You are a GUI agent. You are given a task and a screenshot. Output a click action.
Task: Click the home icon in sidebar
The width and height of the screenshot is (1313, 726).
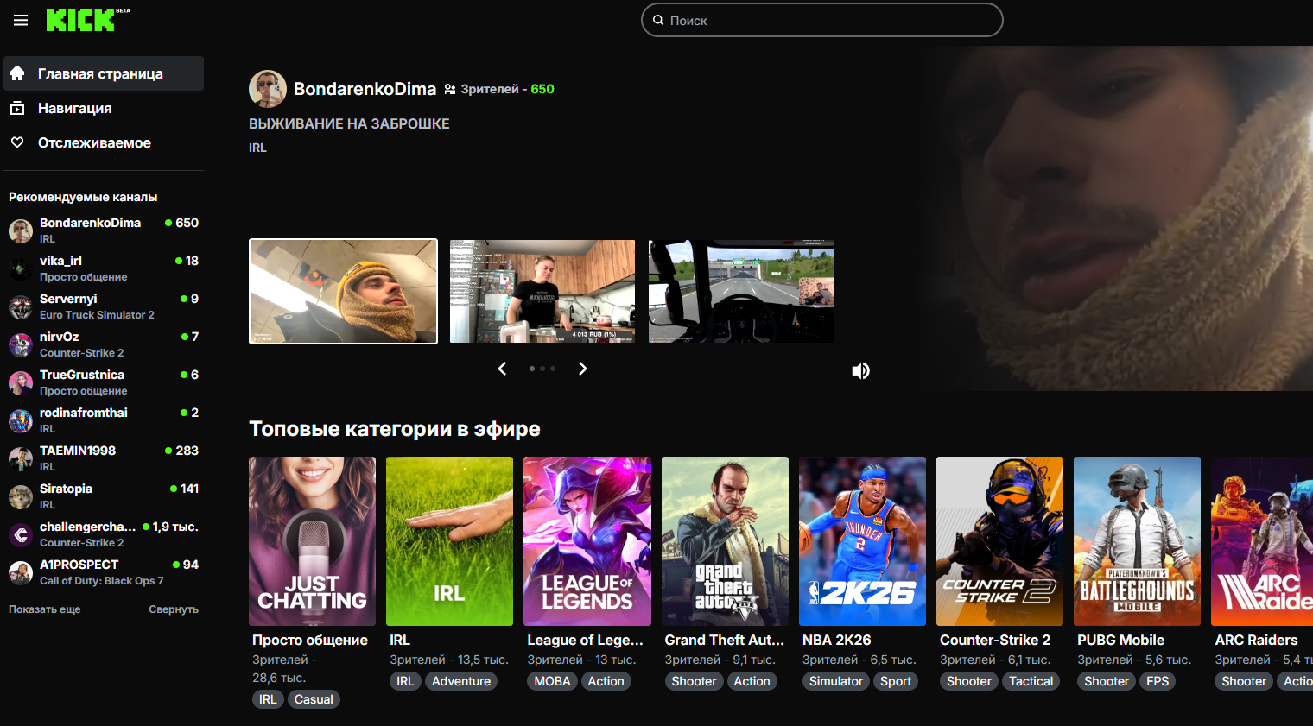(17, 73)
